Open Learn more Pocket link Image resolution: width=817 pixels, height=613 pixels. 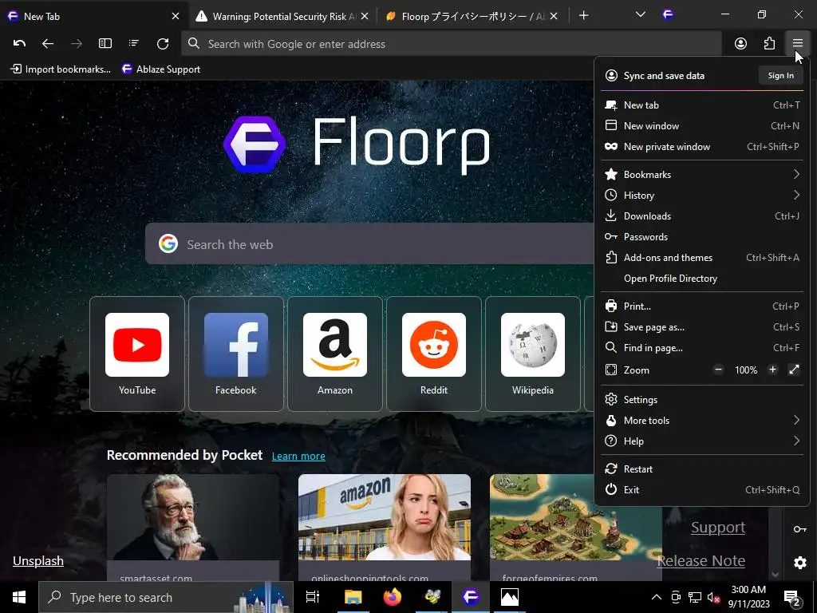(298, 456)
